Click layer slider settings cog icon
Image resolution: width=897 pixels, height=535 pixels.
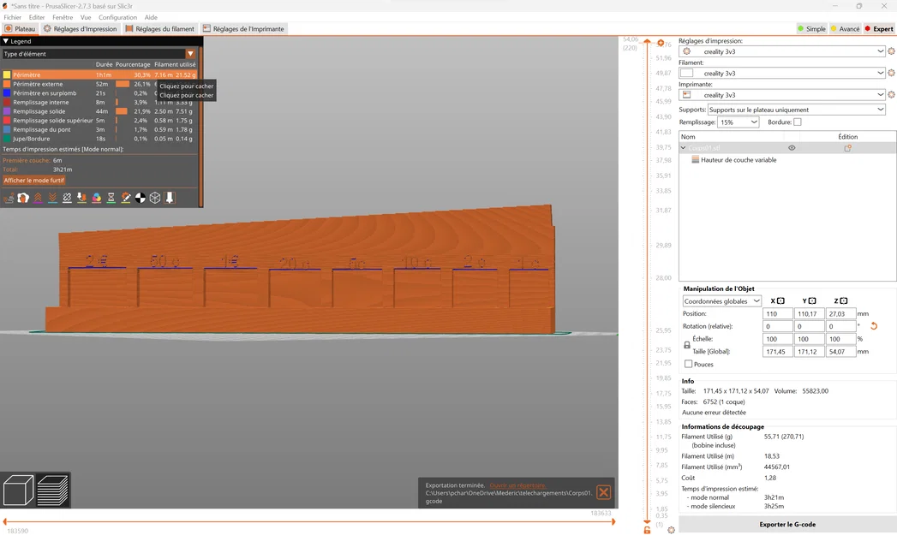click(x=672, y=530)
